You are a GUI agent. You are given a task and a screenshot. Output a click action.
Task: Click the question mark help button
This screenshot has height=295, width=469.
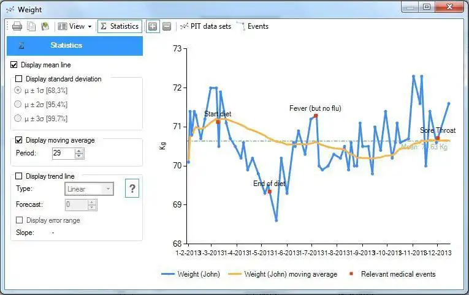[x=132, y=189]
